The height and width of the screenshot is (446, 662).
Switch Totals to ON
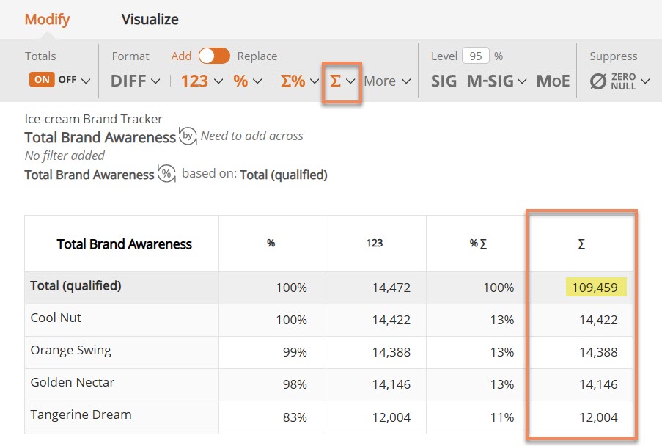[42, 79]
